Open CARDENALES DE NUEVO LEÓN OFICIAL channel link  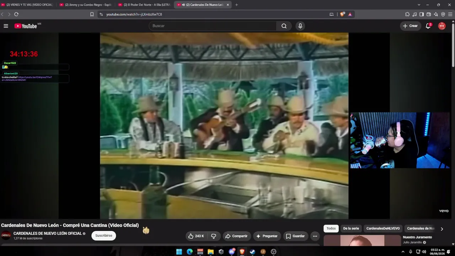pos(48,234)
